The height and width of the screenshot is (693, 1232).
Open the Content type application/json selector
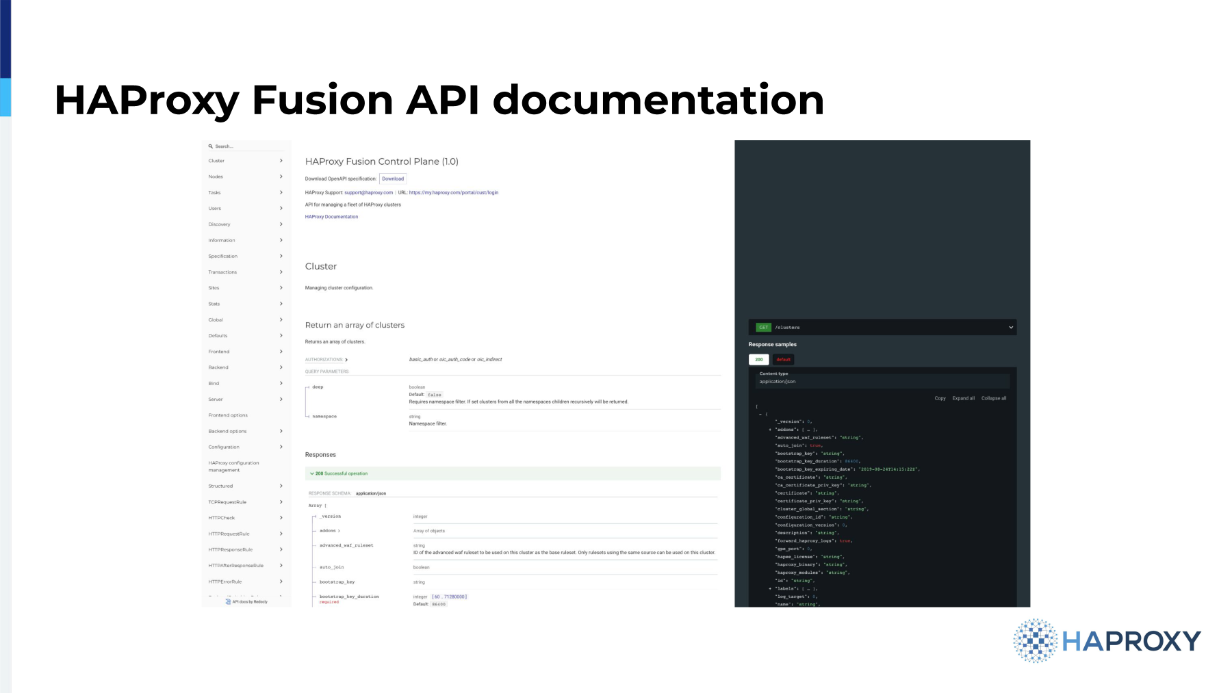pyautogui.click(x=882, y=382)
